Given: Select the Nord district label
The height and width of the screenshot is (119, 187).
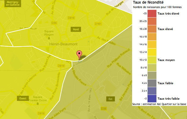Looking at the screenshot, I should (76, 29).
